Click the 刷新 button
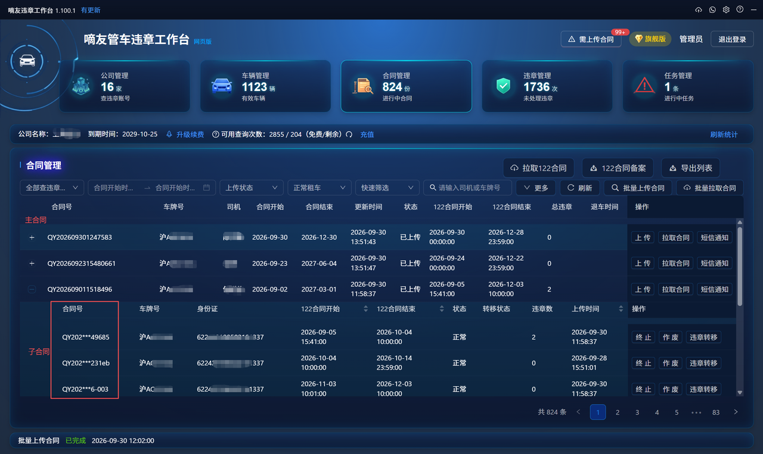This screenshot has width=763, height=454. pyautogui.click(x=580, y=187)
